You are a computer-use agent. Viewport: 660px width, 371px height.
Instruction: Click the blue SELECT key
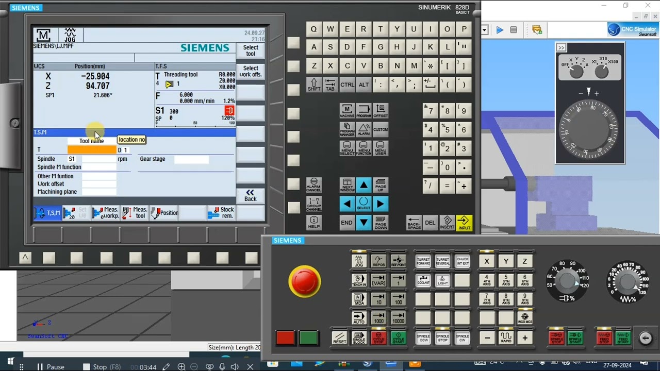click(x=364, y=204)
